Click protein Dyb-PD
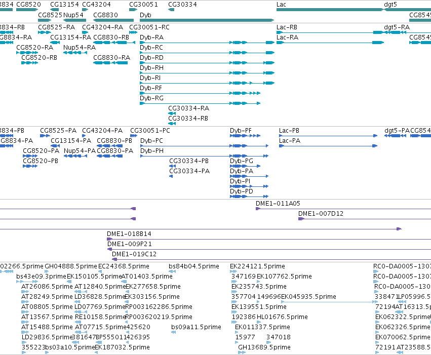Screen dimensions: 431x355 tap(242, 191)
